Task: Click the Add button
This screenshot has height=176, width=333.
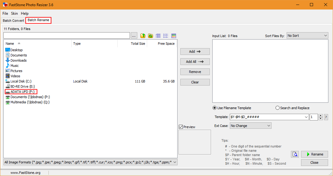Action: [x=195, y=52]
